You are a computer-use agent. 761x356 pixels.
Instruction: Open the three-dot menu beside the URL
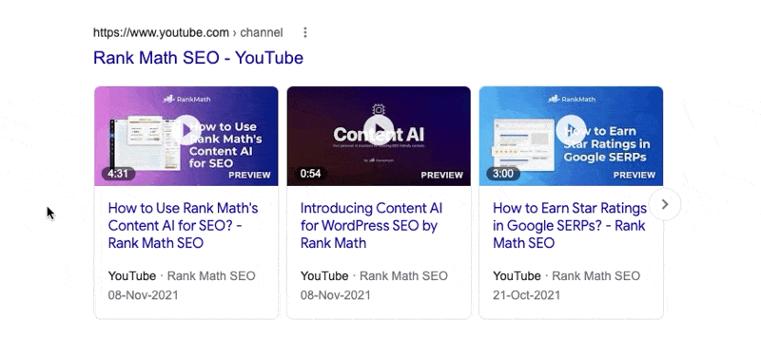[304, 32]
